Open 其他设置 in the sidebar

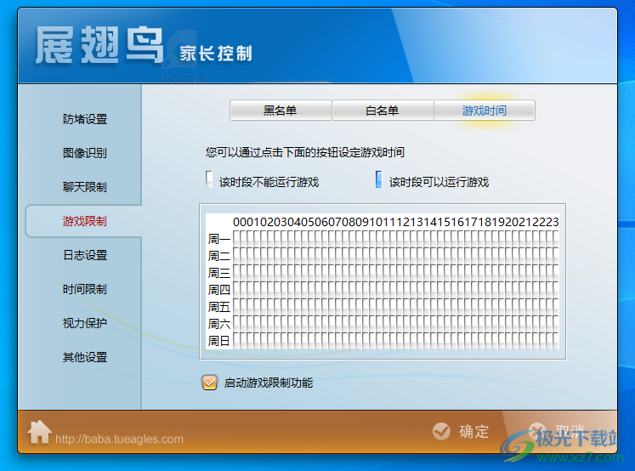coord(85,357)
